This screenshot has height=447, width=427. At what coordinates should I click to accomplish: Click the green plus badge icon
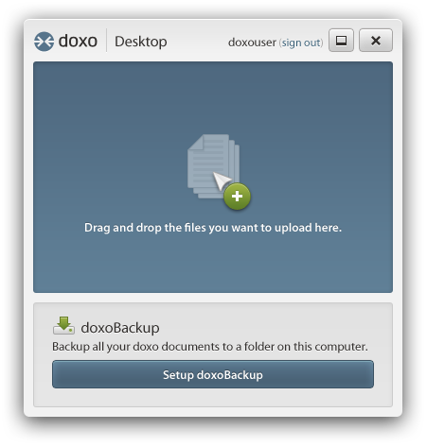click(x=237, y=197)
